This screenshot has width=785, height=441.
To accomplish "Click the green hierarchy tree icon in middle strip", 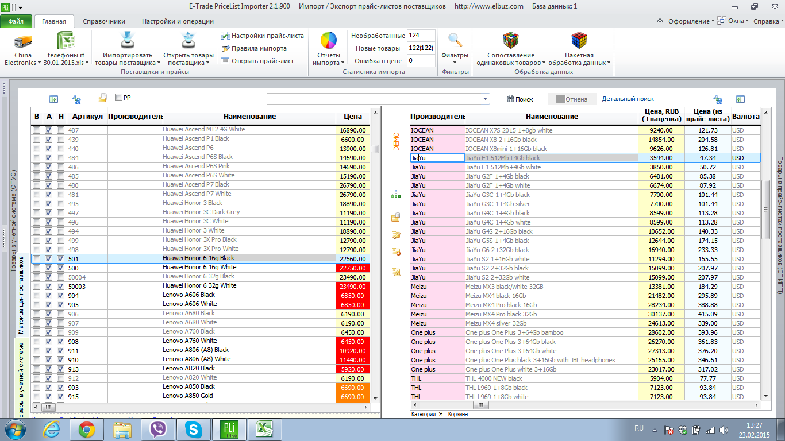I will pos(396,195).
